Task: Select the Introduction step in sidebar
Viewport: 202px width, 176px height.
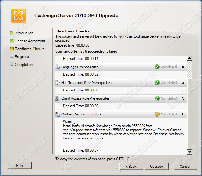Action: click(24, 33)
